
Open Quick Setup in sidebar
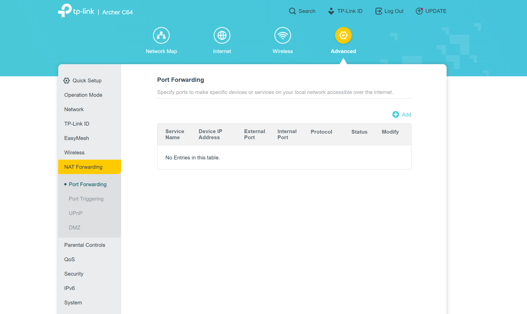pos(87,81)
